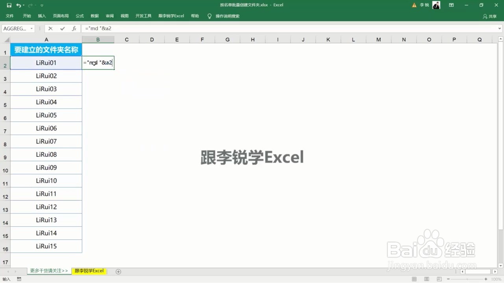Click the macro recording icon in status bar
504x283 pixels.
click(19, 279)
